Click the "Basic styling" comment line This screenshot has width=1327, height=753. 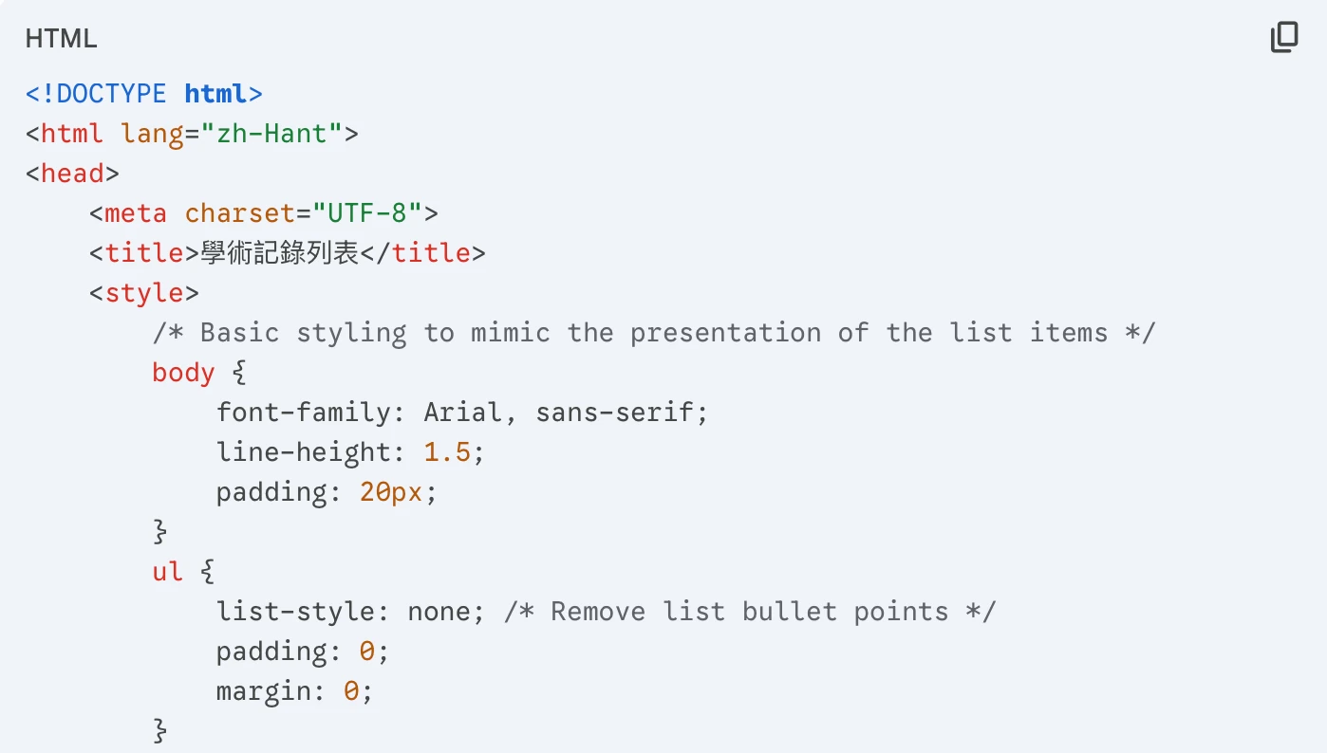coord(653,333)
